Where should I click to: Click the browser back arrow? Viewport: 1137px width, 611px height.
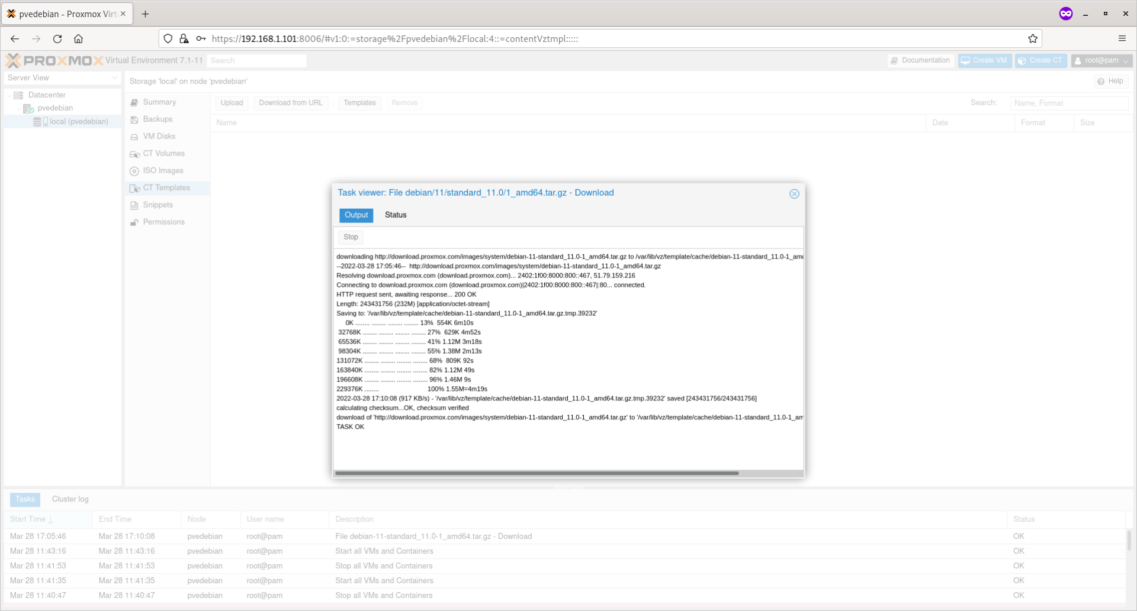(15, 39)
